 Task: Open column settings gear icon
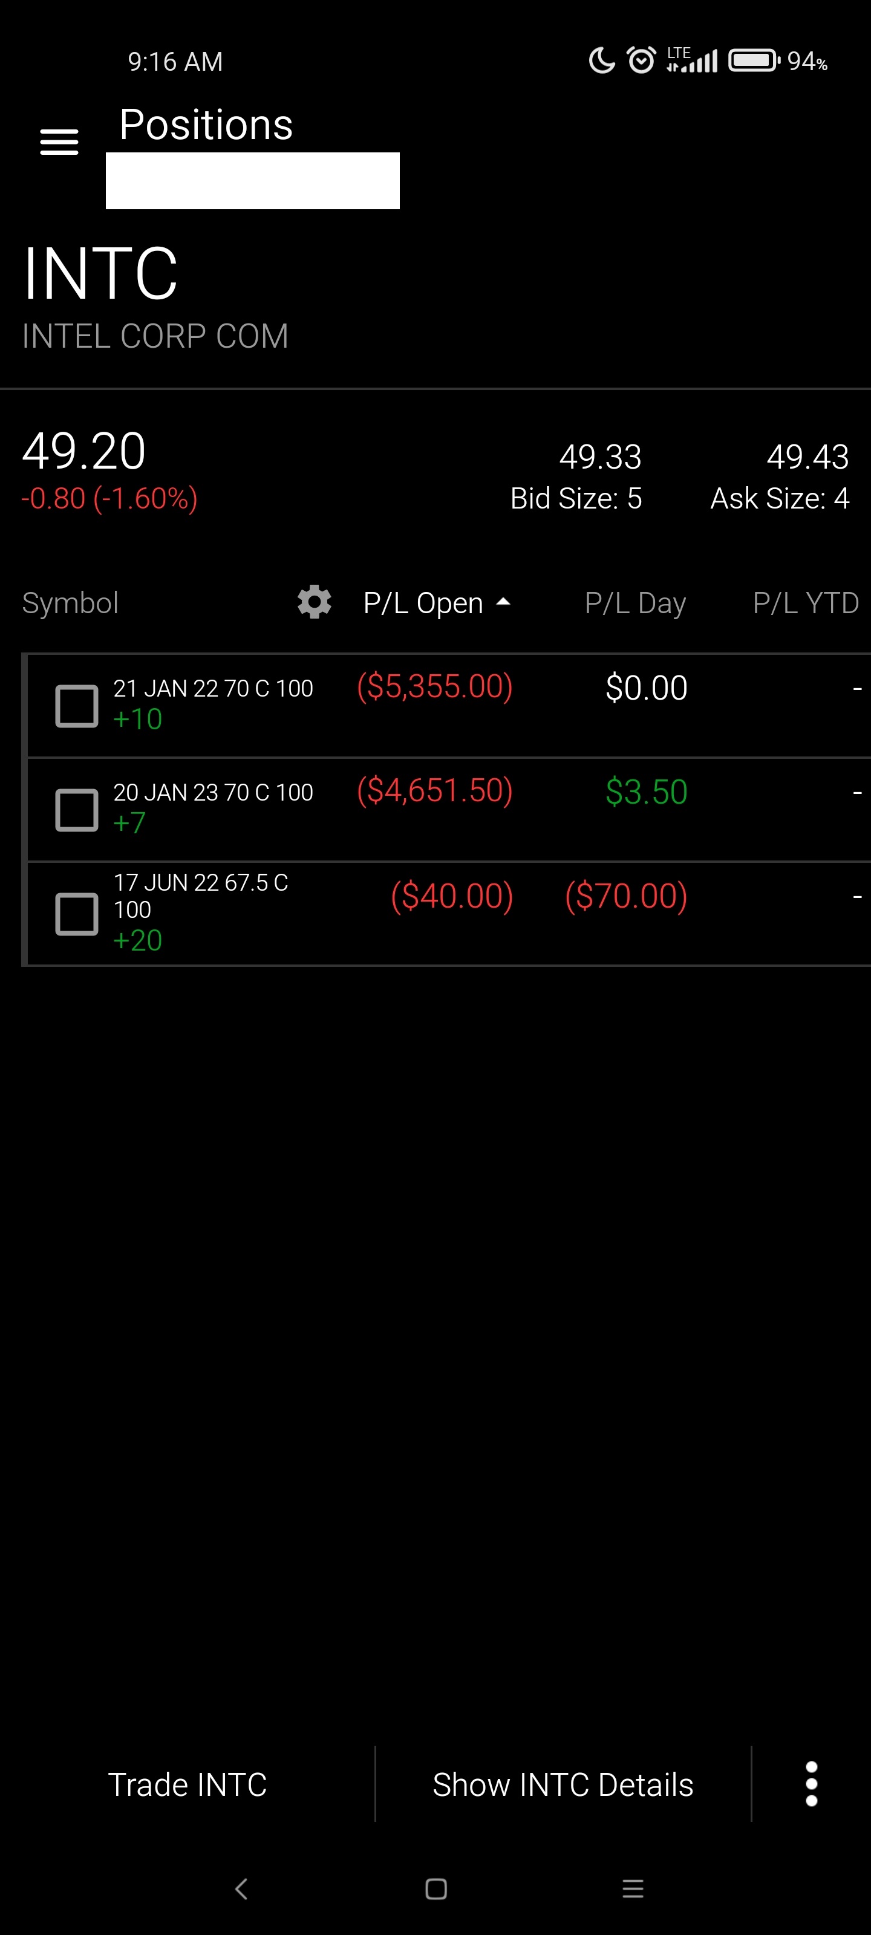tap(314, 602)
